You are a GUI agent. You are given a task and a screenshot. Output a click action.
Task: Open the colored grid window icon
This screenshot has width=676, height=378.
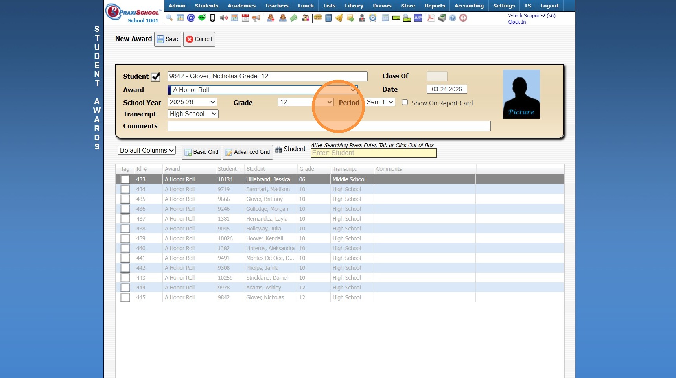pyautogui.click(x=180, y=18)
